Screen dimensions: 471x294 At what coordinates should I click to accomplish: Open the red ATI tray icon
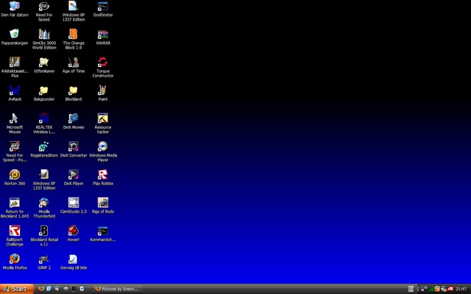click(x=450, y=289)
